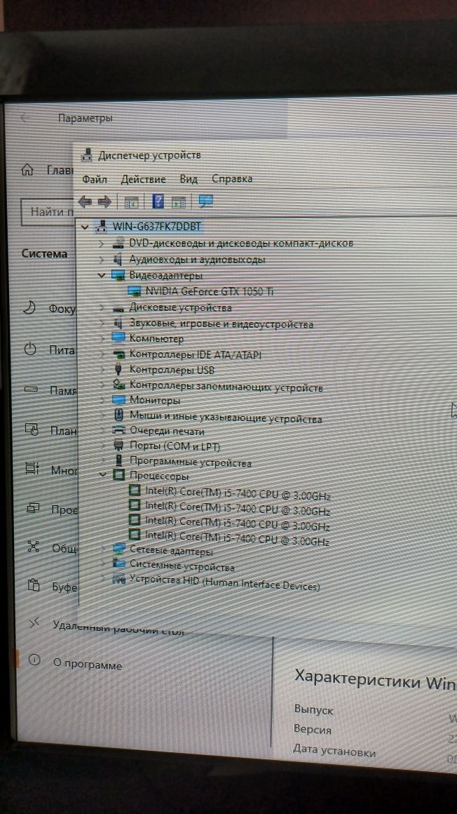Collapse the WIN-G637FK7DDBT root node
The image size is (457, 814).
pyautogui.click(x=85, y=227)
